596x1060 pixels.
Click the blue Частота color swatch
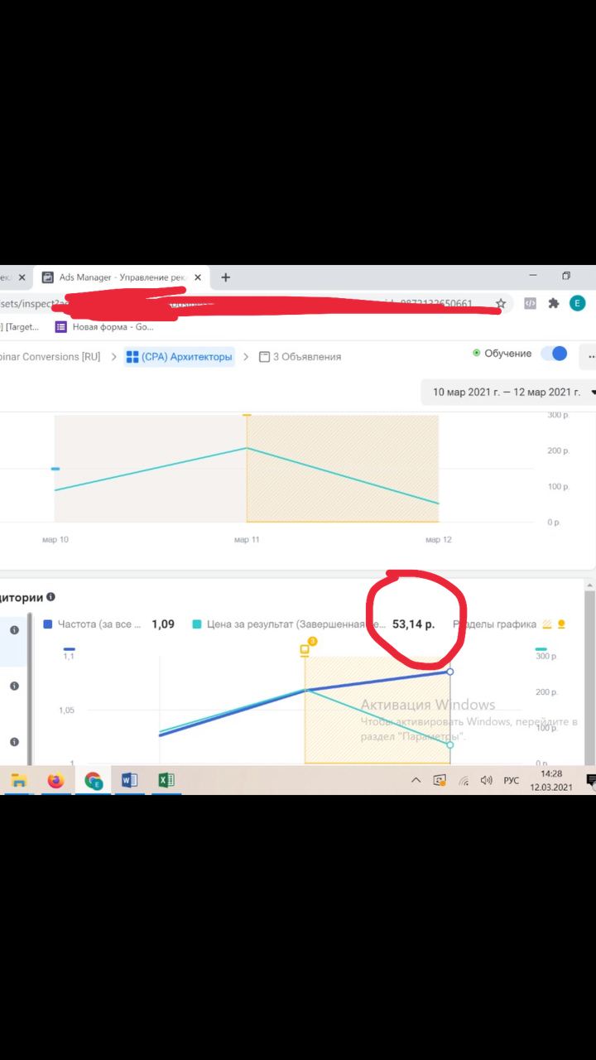pos(47,624)
